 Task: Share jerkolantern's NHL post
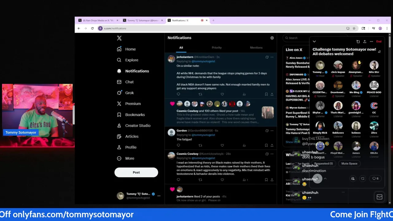(x=272, y=94)
